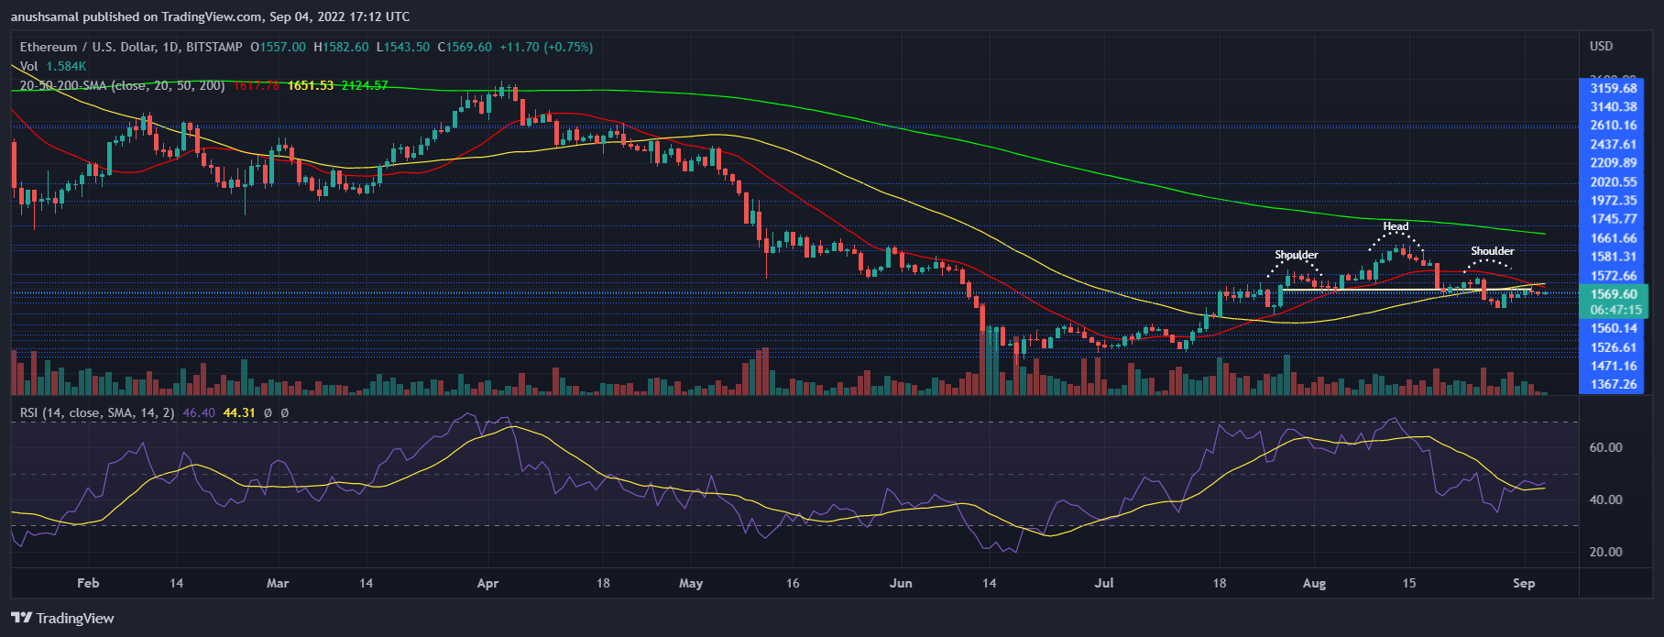Click the red SMA value 1617.78
The width and height of the screenshot is (1664, 637).
pyautogui.click(x=256, y=85)
